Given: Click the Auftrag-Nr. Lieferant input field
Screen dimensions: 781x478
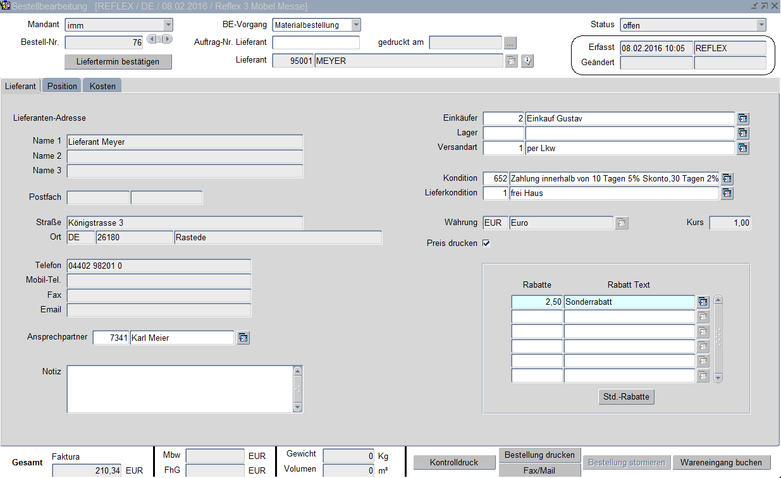Looking at the screenshot, I should (316, 43).
